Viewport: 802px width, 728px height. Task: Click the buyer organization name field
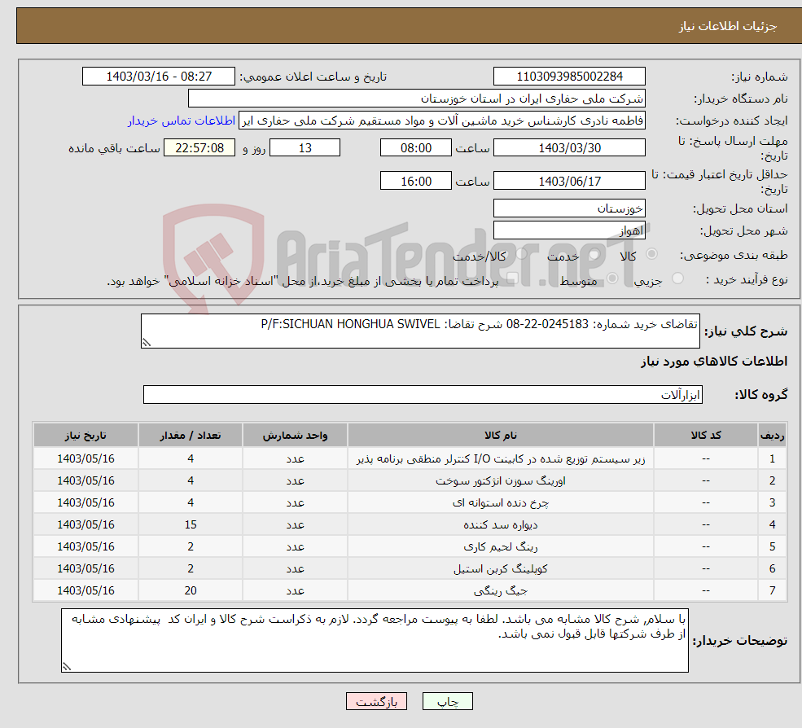[417, 99]
